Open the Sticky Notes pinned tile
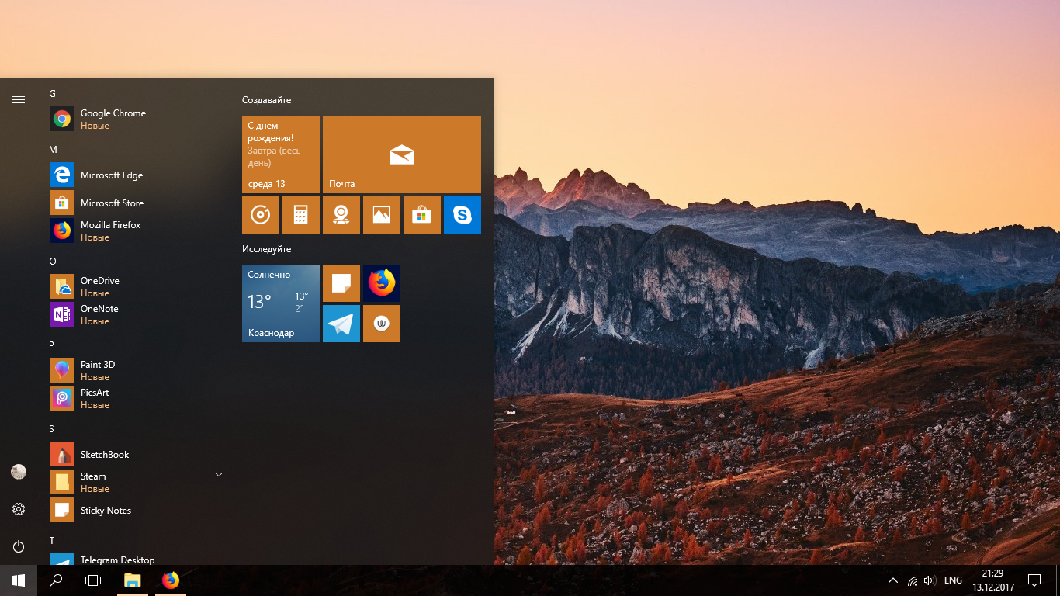The image size is (1060, 596). tap(341, 283)
